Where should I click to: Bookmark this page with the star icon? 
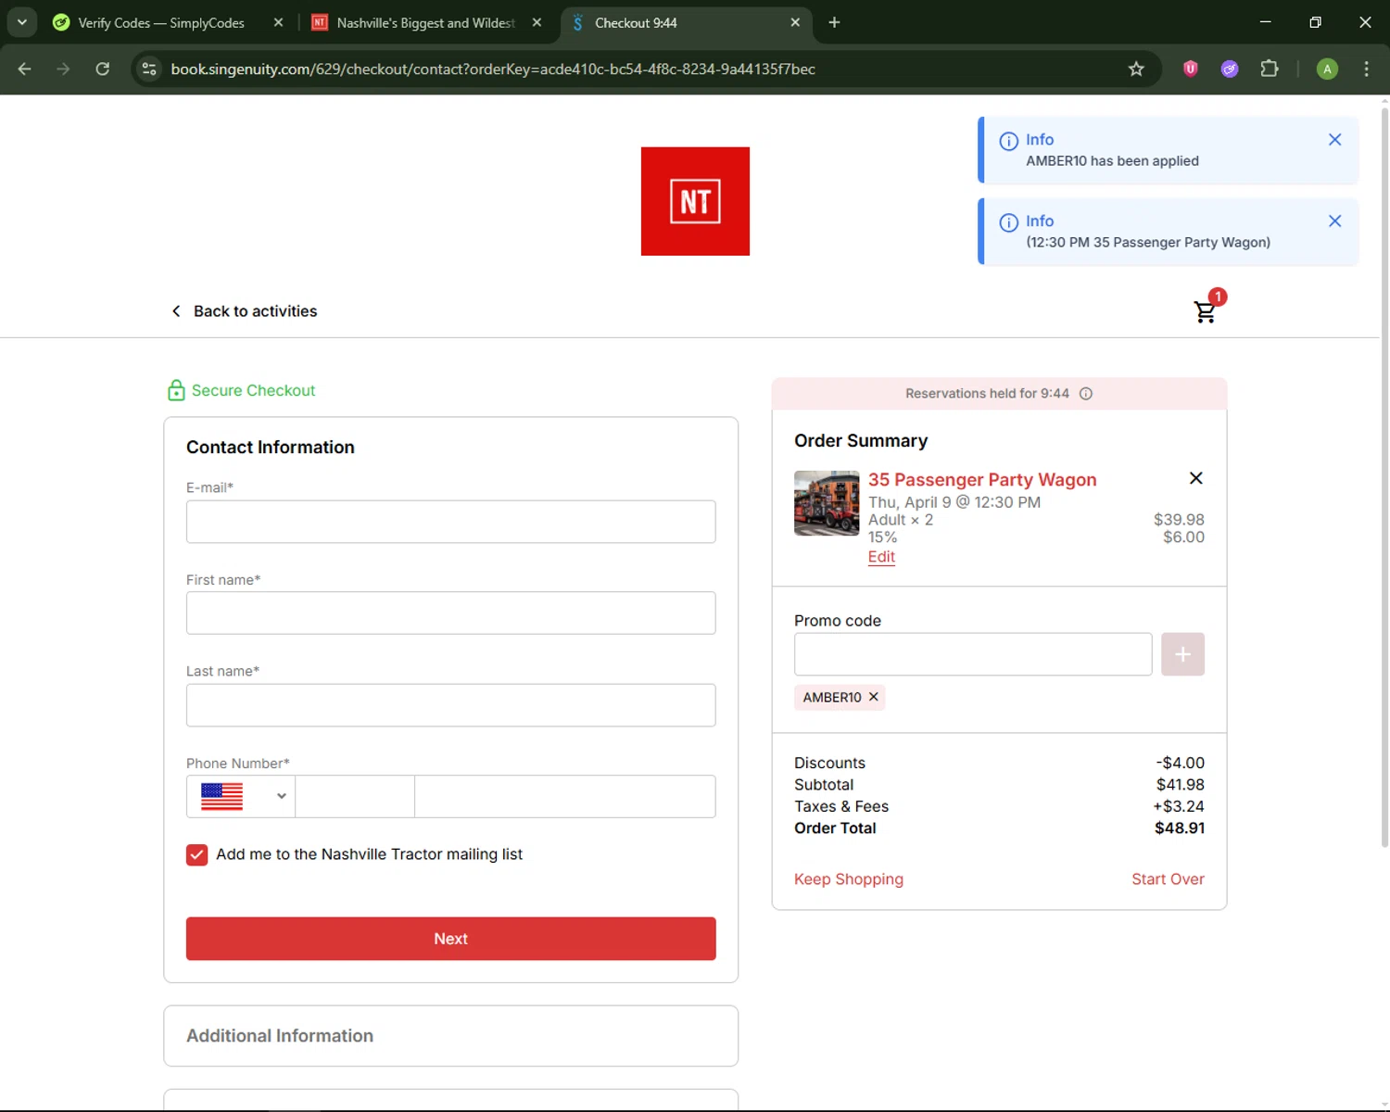coord(1136,69)
